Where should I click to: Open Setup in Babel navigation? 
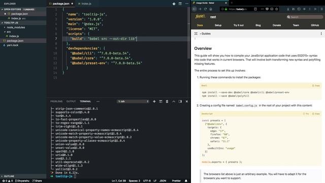[218, 25]
